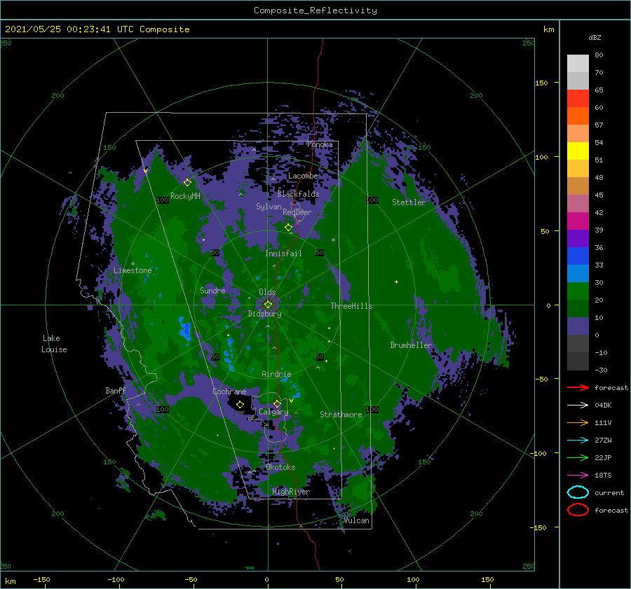631x589 pixels.
Task: Click white asterisk marker above Limestone
Action: (133, 264)
